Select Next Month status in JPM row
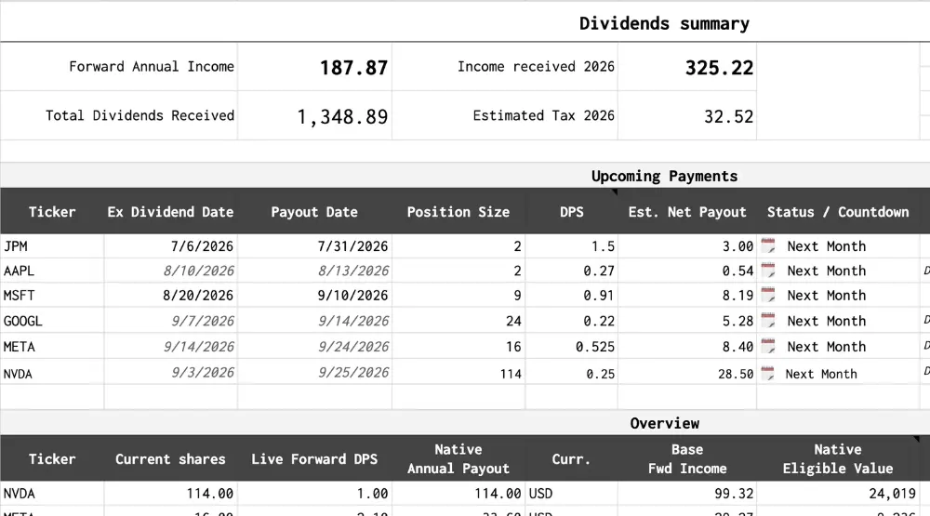Image resolution: width=930 pixels, height=516 pixels. 826,245
